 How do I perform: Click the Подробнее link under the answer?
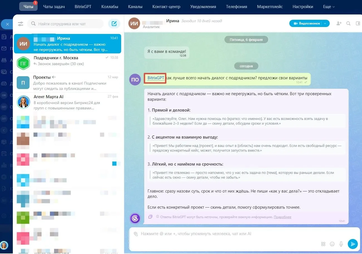(282, 217)
